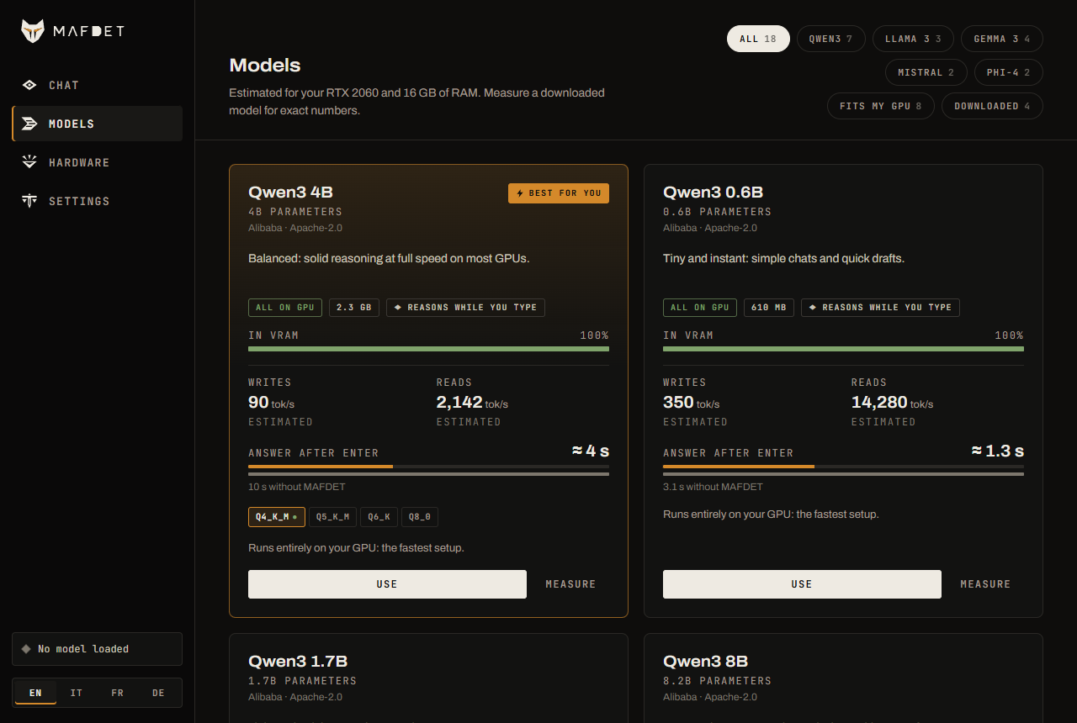
Task: Click the Qwen3 4B card title
Action: (x=291, y=193)
